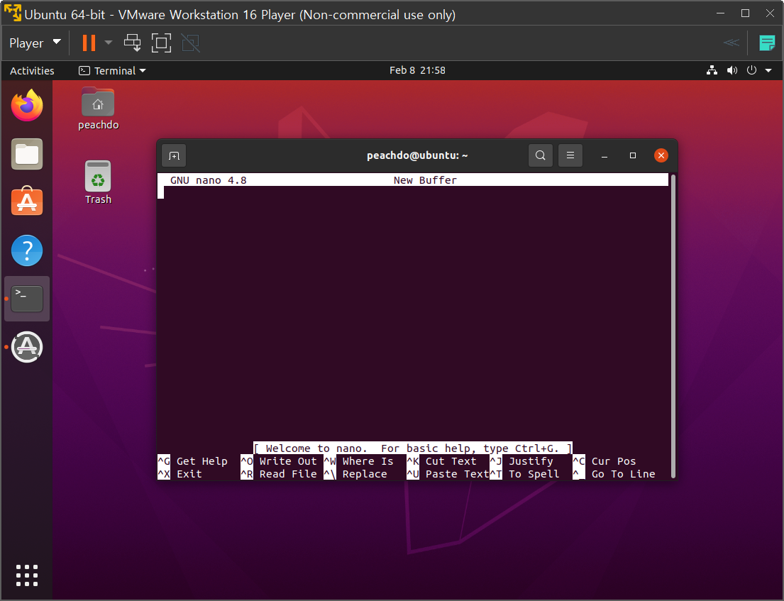Open the VMware notes sticky icon
This screenshot has width=784, height=601.
tap(767, 43)
